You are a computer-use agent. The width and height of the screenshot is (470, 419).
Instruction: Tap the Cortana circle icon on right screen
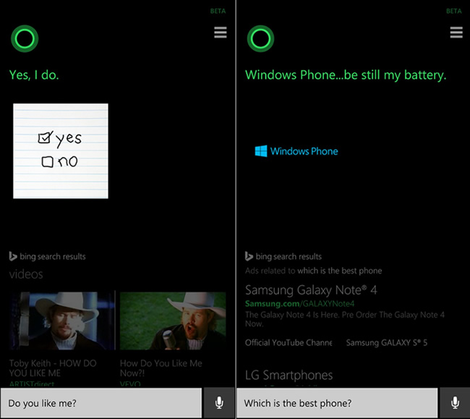click(260, 38)
